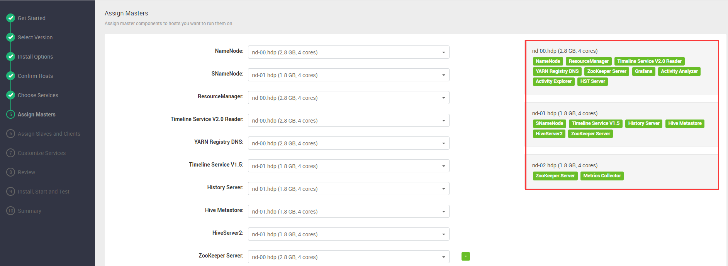Click the step 10 circle icon
Screen dimensions: 728x266
pos(11,210)
